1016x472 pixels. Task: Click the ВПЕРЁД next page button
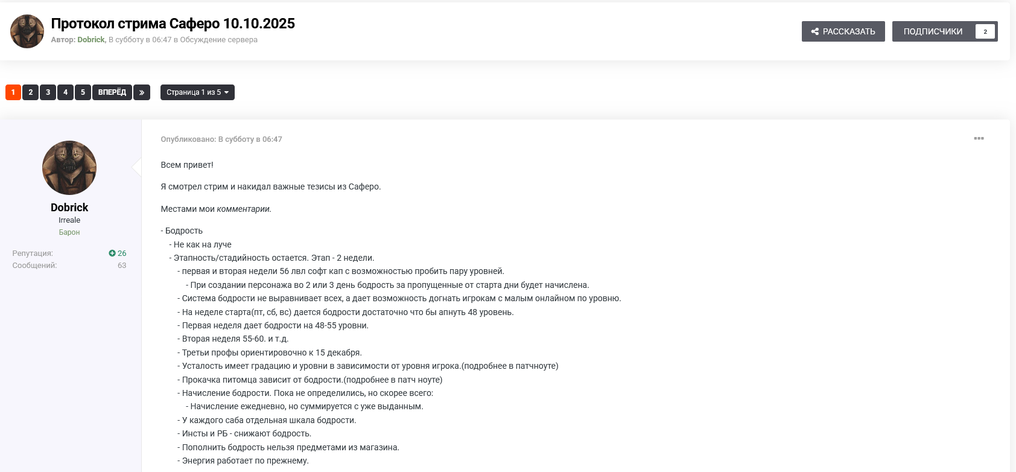(x=112, y=92)
